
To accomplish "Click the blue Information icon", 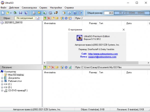I will pyautogui.click(x=69, y=13).
